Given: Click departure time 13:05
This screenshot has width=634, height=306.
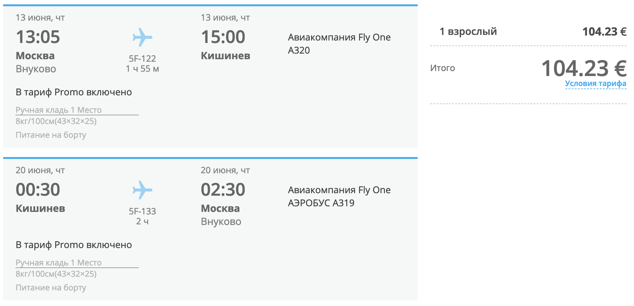Looking at the screenshot, I should coord(38,37).
